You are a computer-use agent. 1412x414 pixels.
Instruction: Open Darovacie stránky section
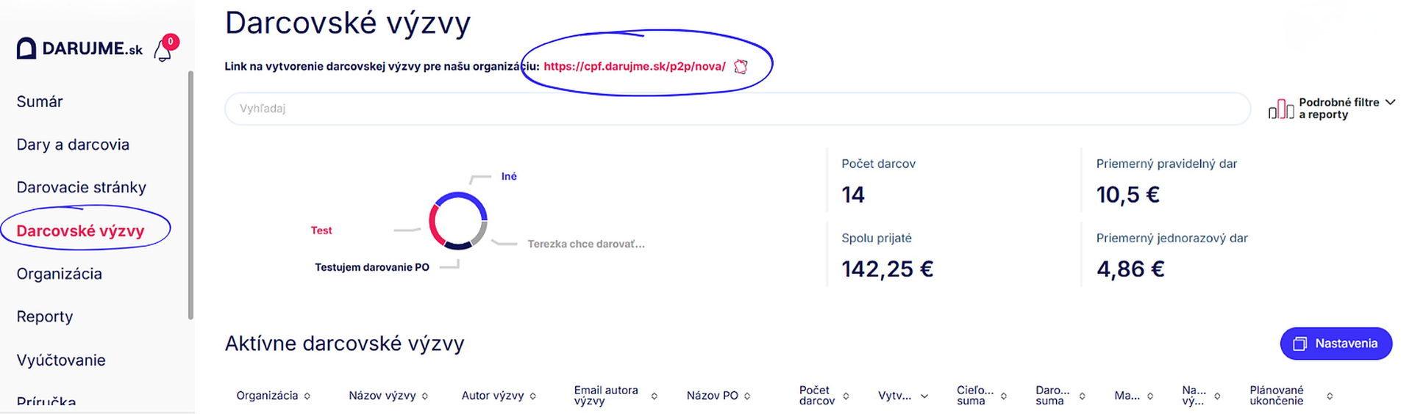[81, 187]
